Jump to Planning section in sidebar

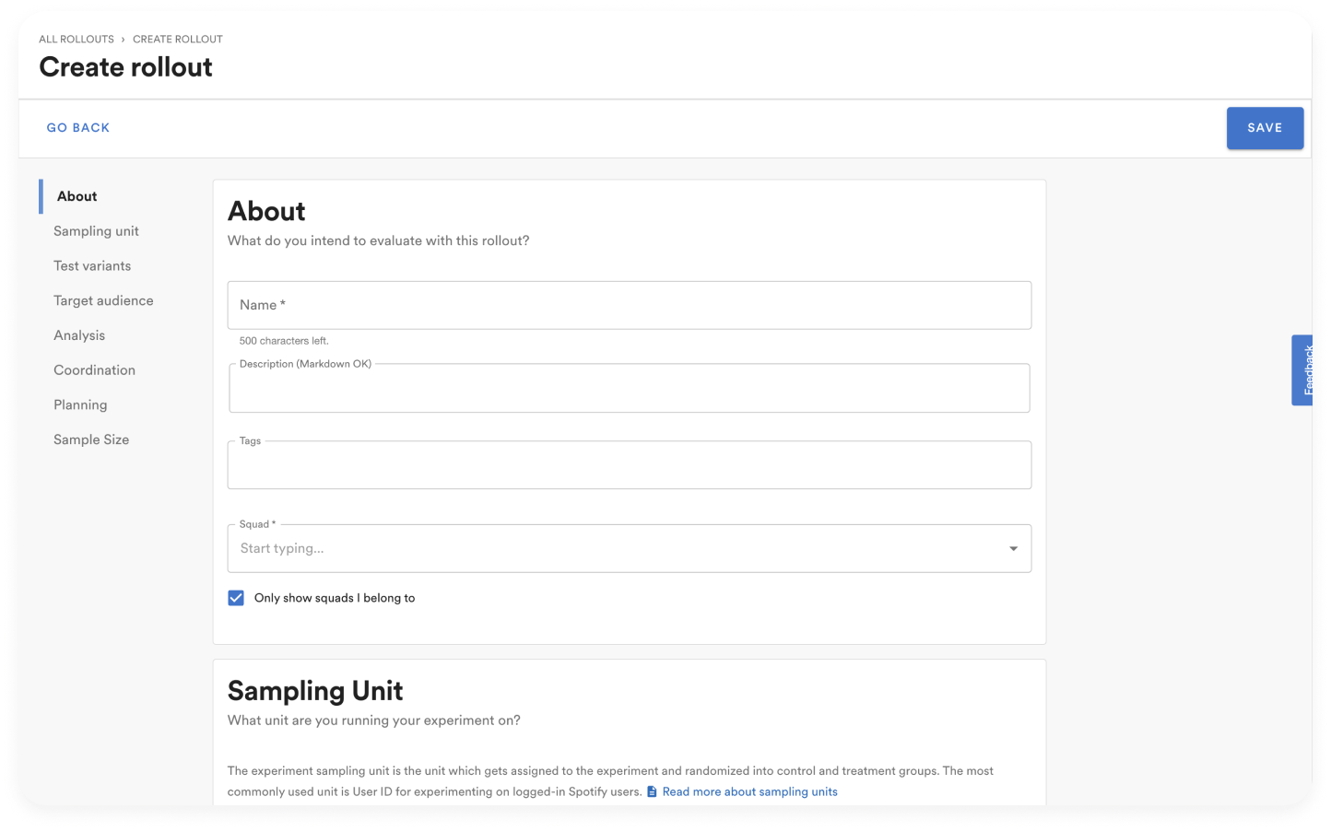[80, 405]
